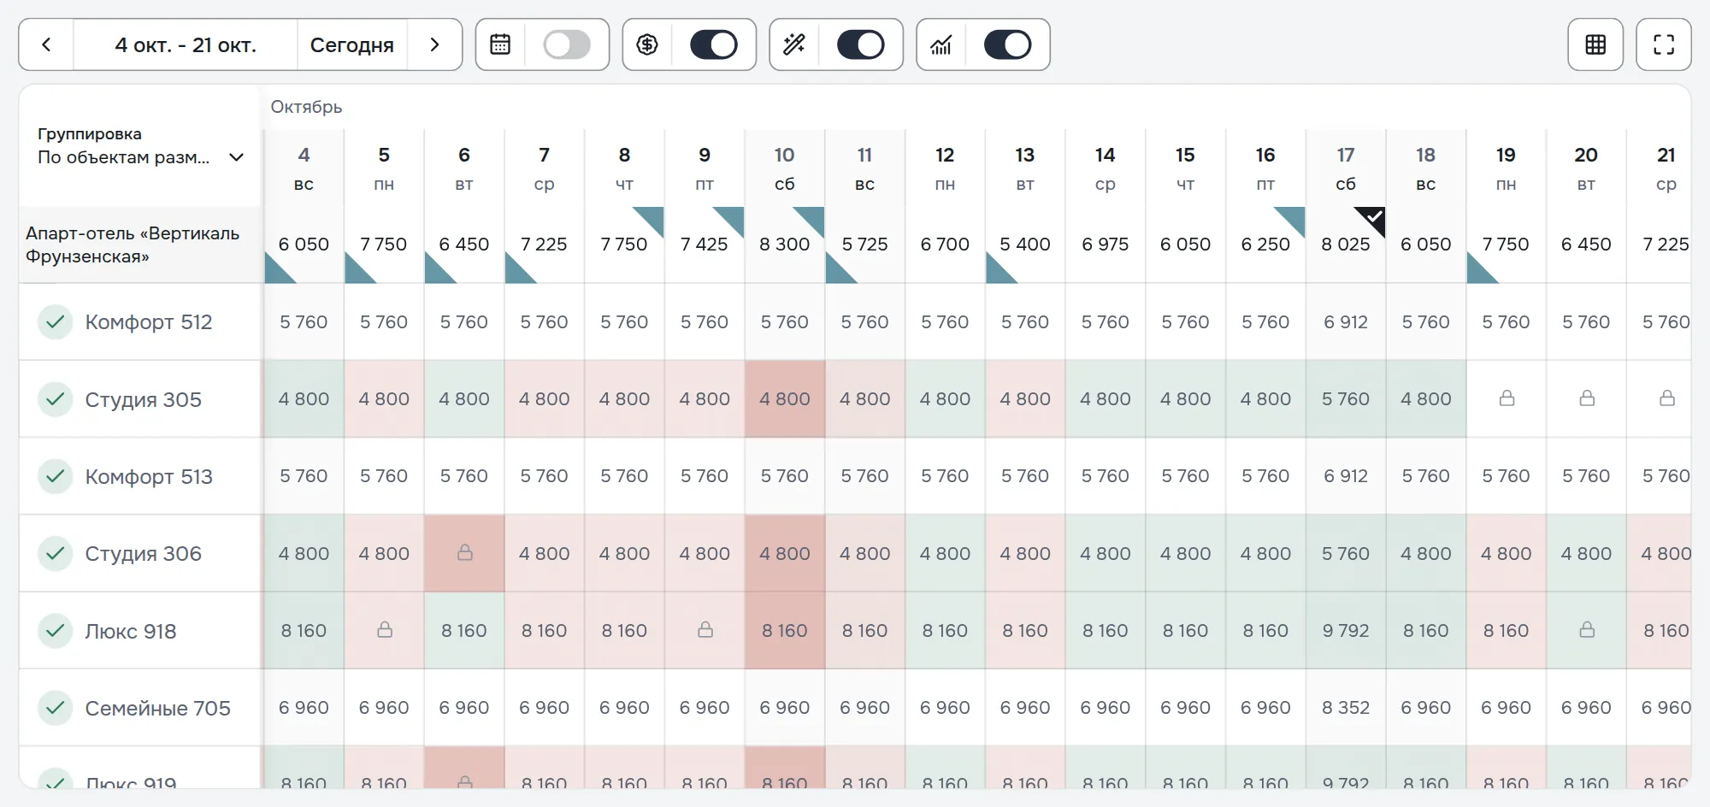Uncheck the Комфорт 512 checkmark
Viewport: 1710px width, 807px height.
coord(56,322)
